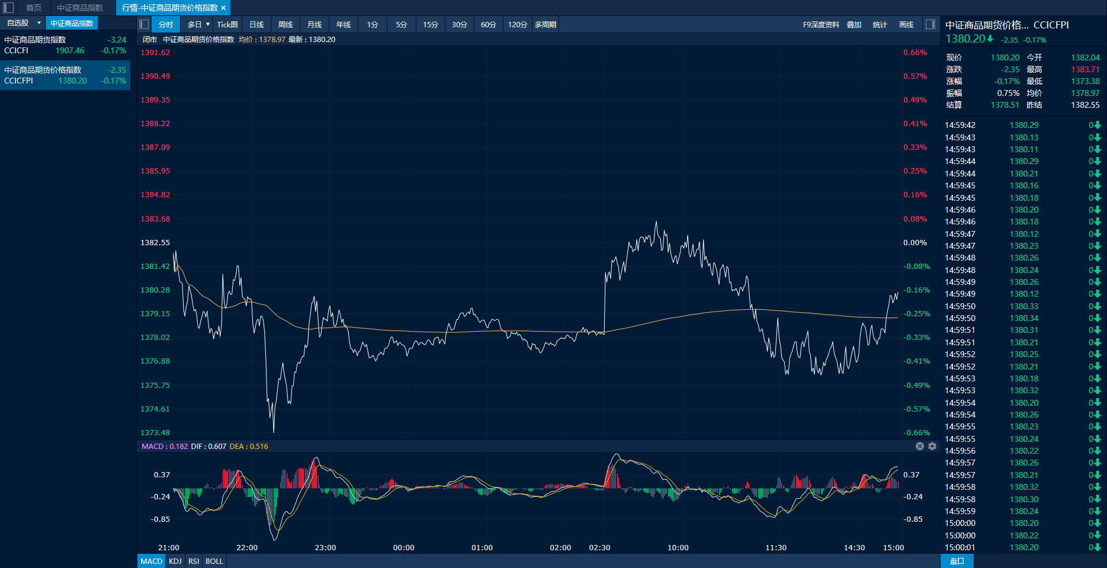Open the 画线 drawing tools

(906, 24)
